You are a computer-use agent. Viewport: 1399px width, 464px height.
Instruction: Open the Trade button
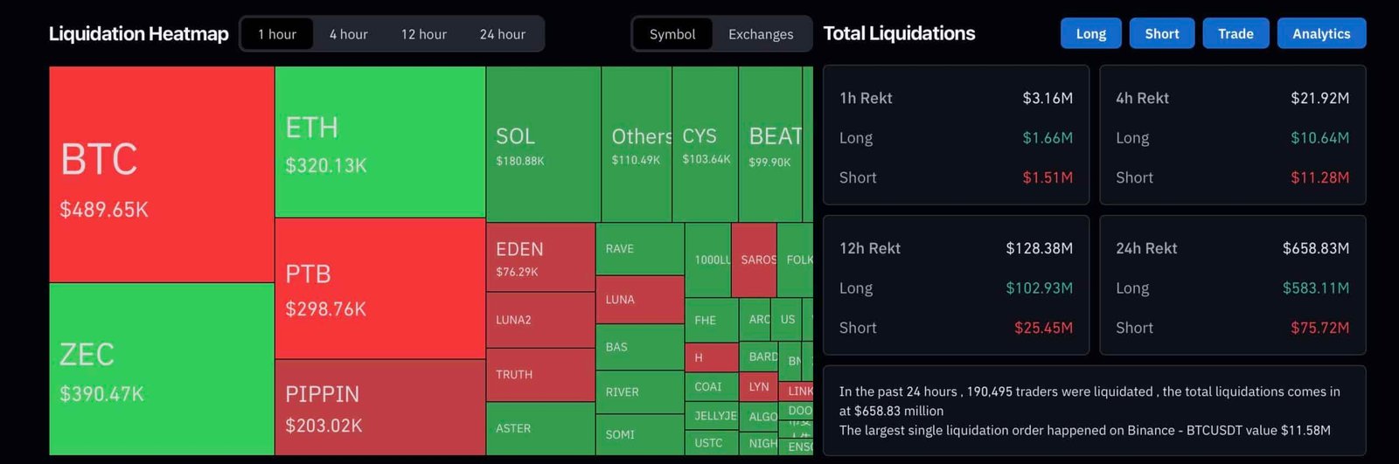click(x=1235, y=33)
